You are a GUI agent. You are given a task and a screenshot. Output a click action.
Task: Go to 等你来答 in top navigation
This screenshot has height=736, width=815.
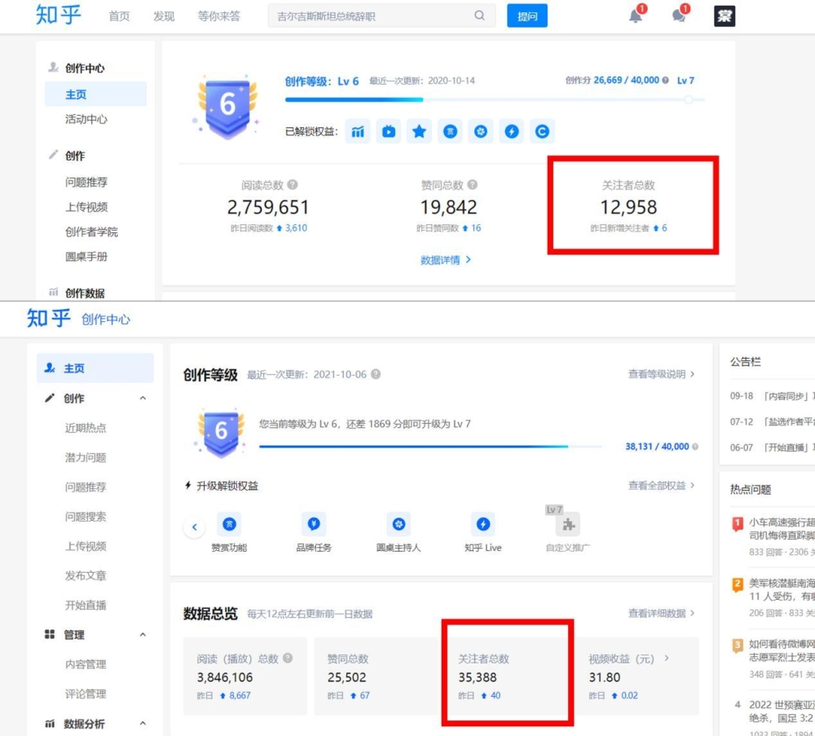click(x=218, y=16)
